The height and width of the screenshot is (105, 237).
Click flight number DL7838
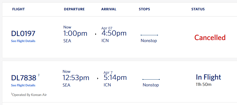pyautogui.click(x=23, y=78)
